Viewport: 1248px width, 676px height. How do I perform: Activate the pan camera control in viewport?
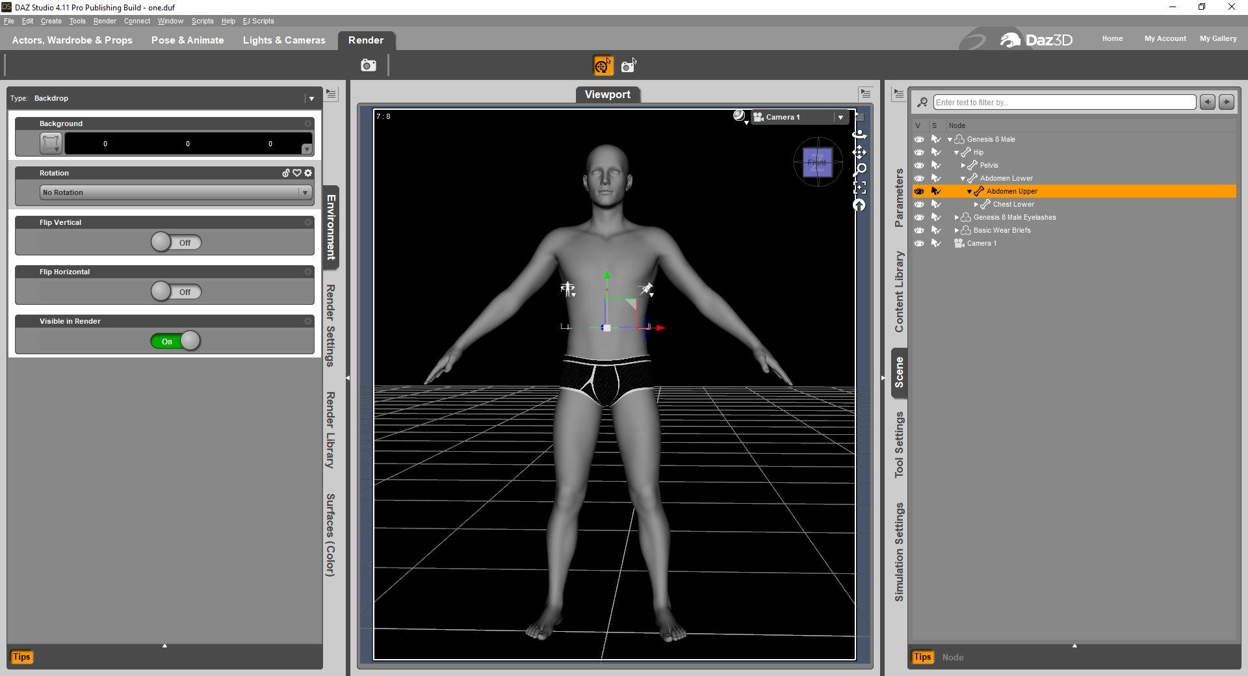[x=859, y=152]
